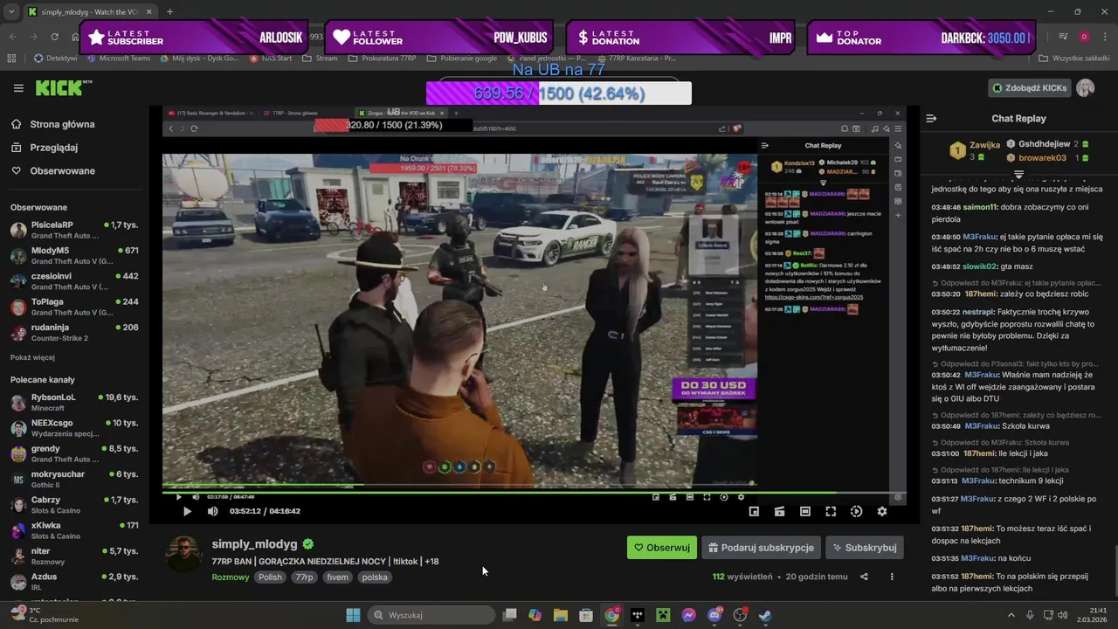This screenshot has width=1118, height=629.
Task: Show hidden system tray icons
Action: pyautogui.click(x=1011, y=615)
